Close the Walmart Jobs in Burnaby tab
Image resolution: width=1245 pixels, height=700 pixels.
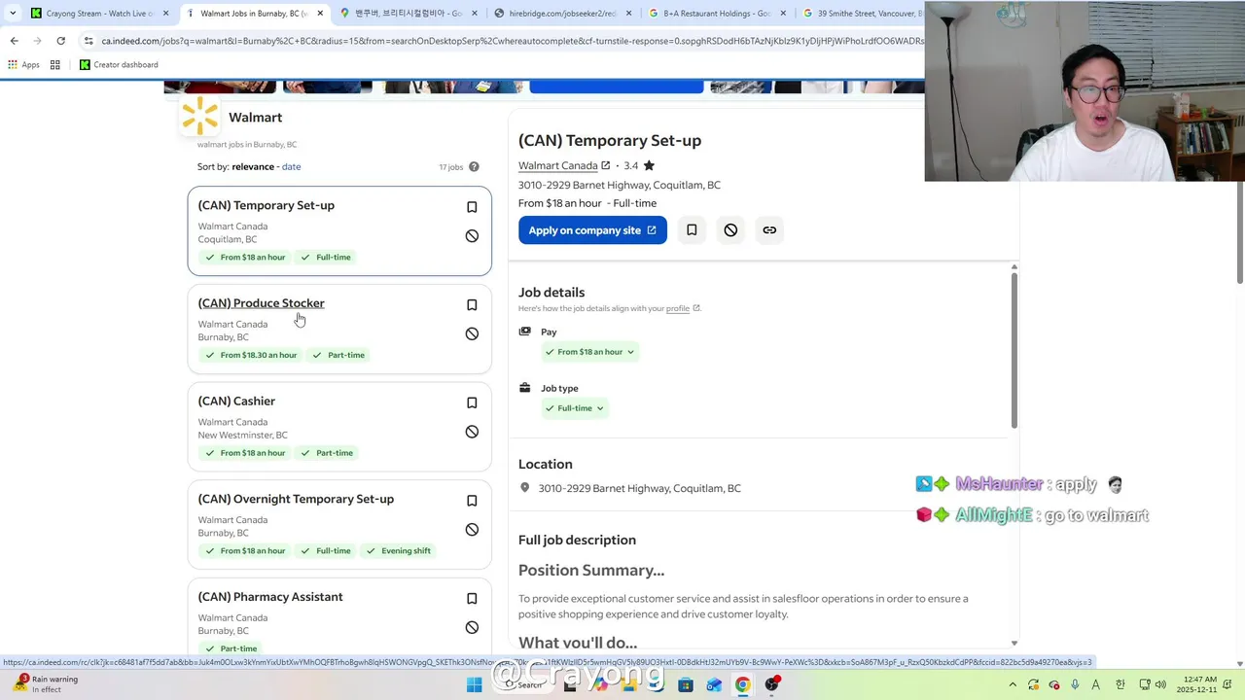pos(320,14)
